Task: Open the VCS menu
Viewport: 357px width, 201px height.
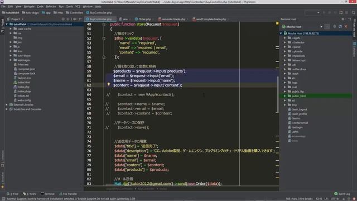Action: (78, 6)
